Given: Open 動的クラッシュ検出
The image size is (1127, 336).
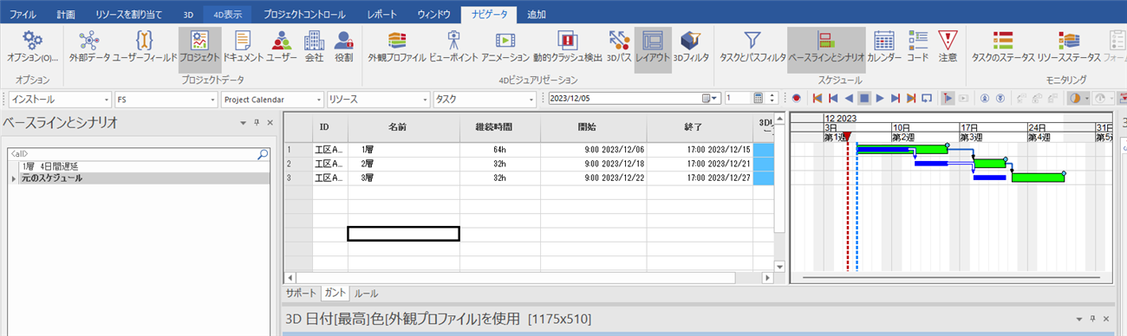Looking at the screenshot, I should 567,46.
